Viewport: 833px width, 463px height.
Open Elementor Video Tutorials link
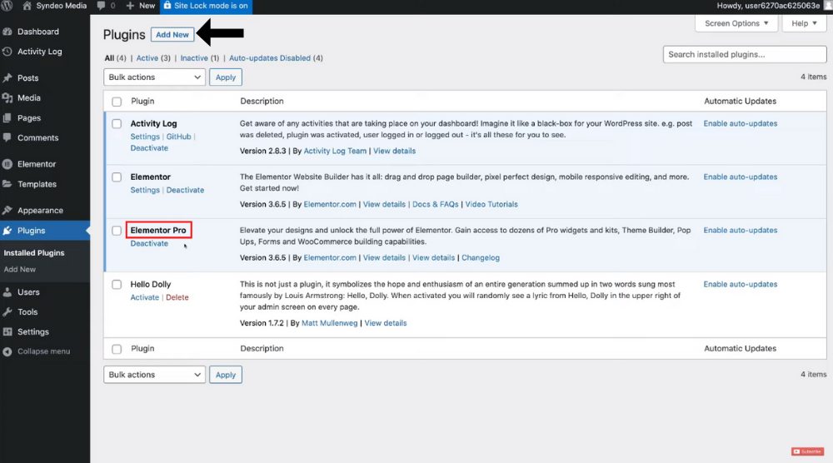point(491,204)
